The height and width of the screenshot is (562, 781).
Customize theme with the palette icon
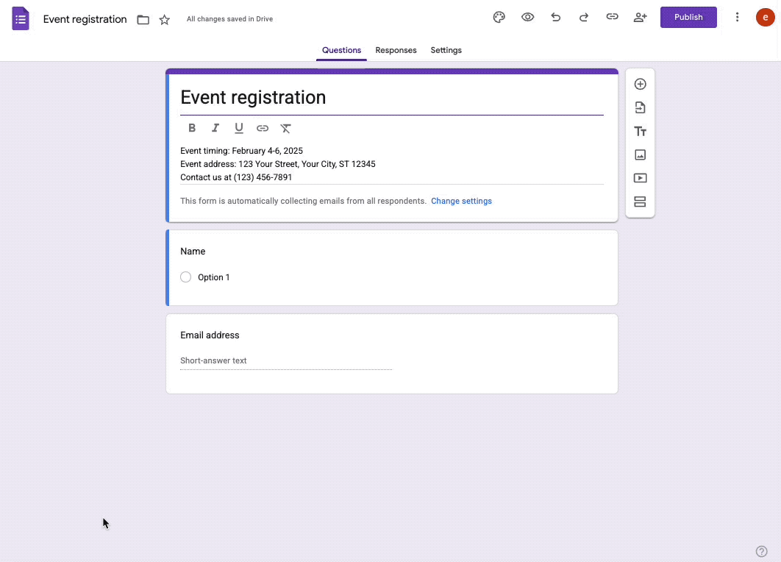499,17
